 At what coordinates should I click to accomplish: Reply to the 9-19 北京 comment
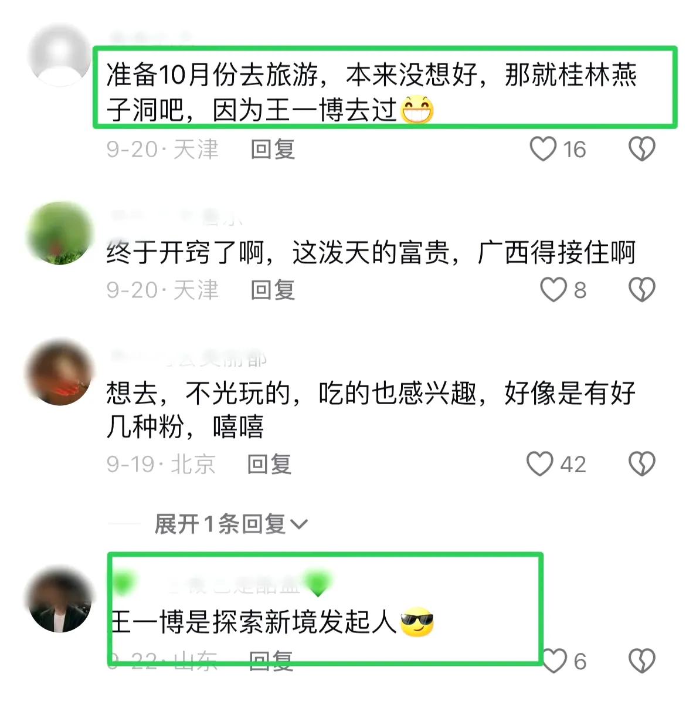[270, 463]
